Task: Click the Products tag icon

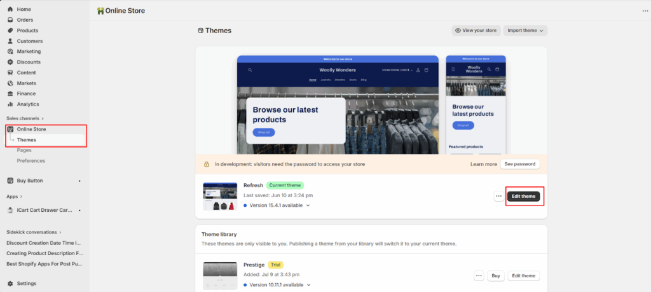Action: (10, 31)
